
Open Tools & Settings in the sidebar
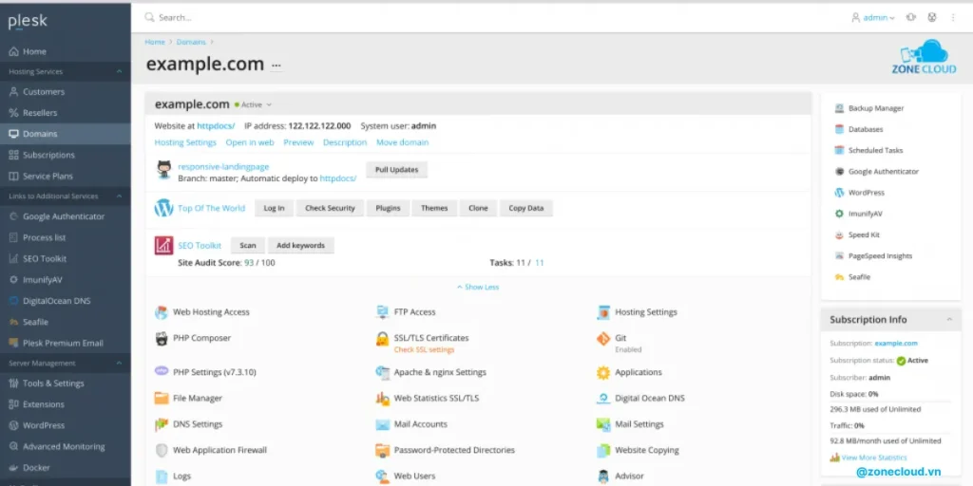(66, 383)
